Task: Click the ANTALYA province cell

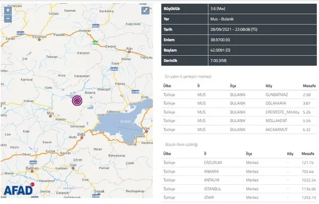Action: click(212, 180)
